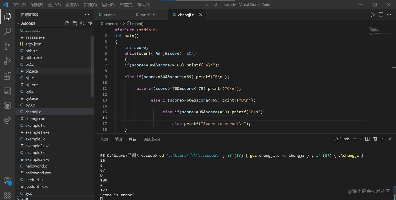This screenshot has width=396, height=200.
Task: Open bj1.c from the explorer
Action: click(54, 78)
